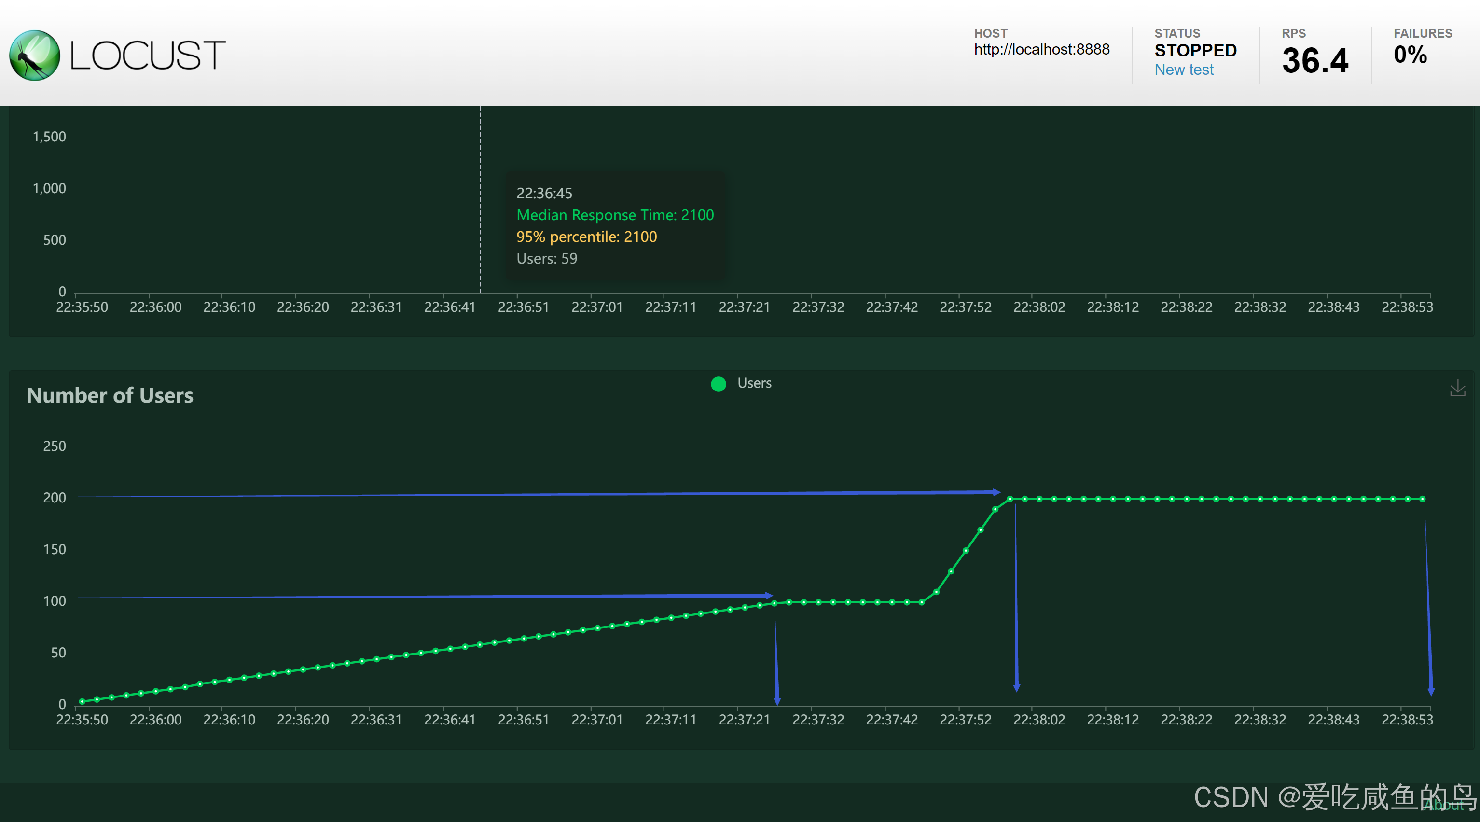Click the Number of Users chart title
Image resolution: width=1480 pixels, height=822 pixels.
tap(110, 395)
